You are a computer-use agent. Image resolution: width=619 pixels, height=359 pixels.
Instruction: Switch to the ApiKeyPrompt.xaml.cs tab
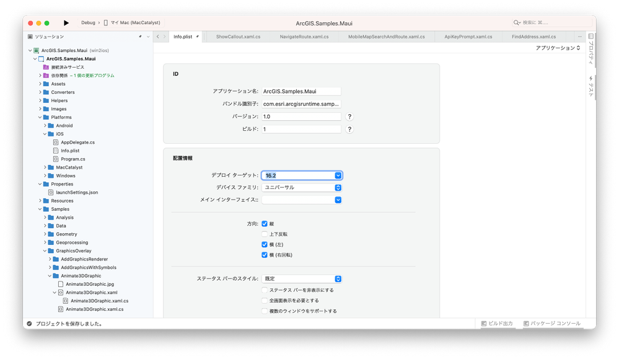(x=468, y=37)
